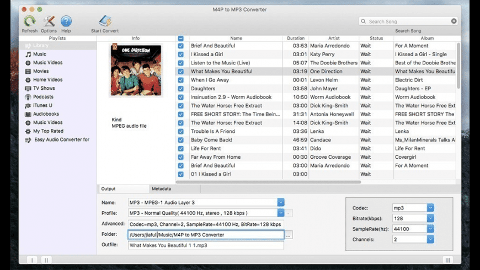Open the Name format dropdown arrow
Image resolution: width=480 pixels, height=270 pixels.
pos(281,202)
